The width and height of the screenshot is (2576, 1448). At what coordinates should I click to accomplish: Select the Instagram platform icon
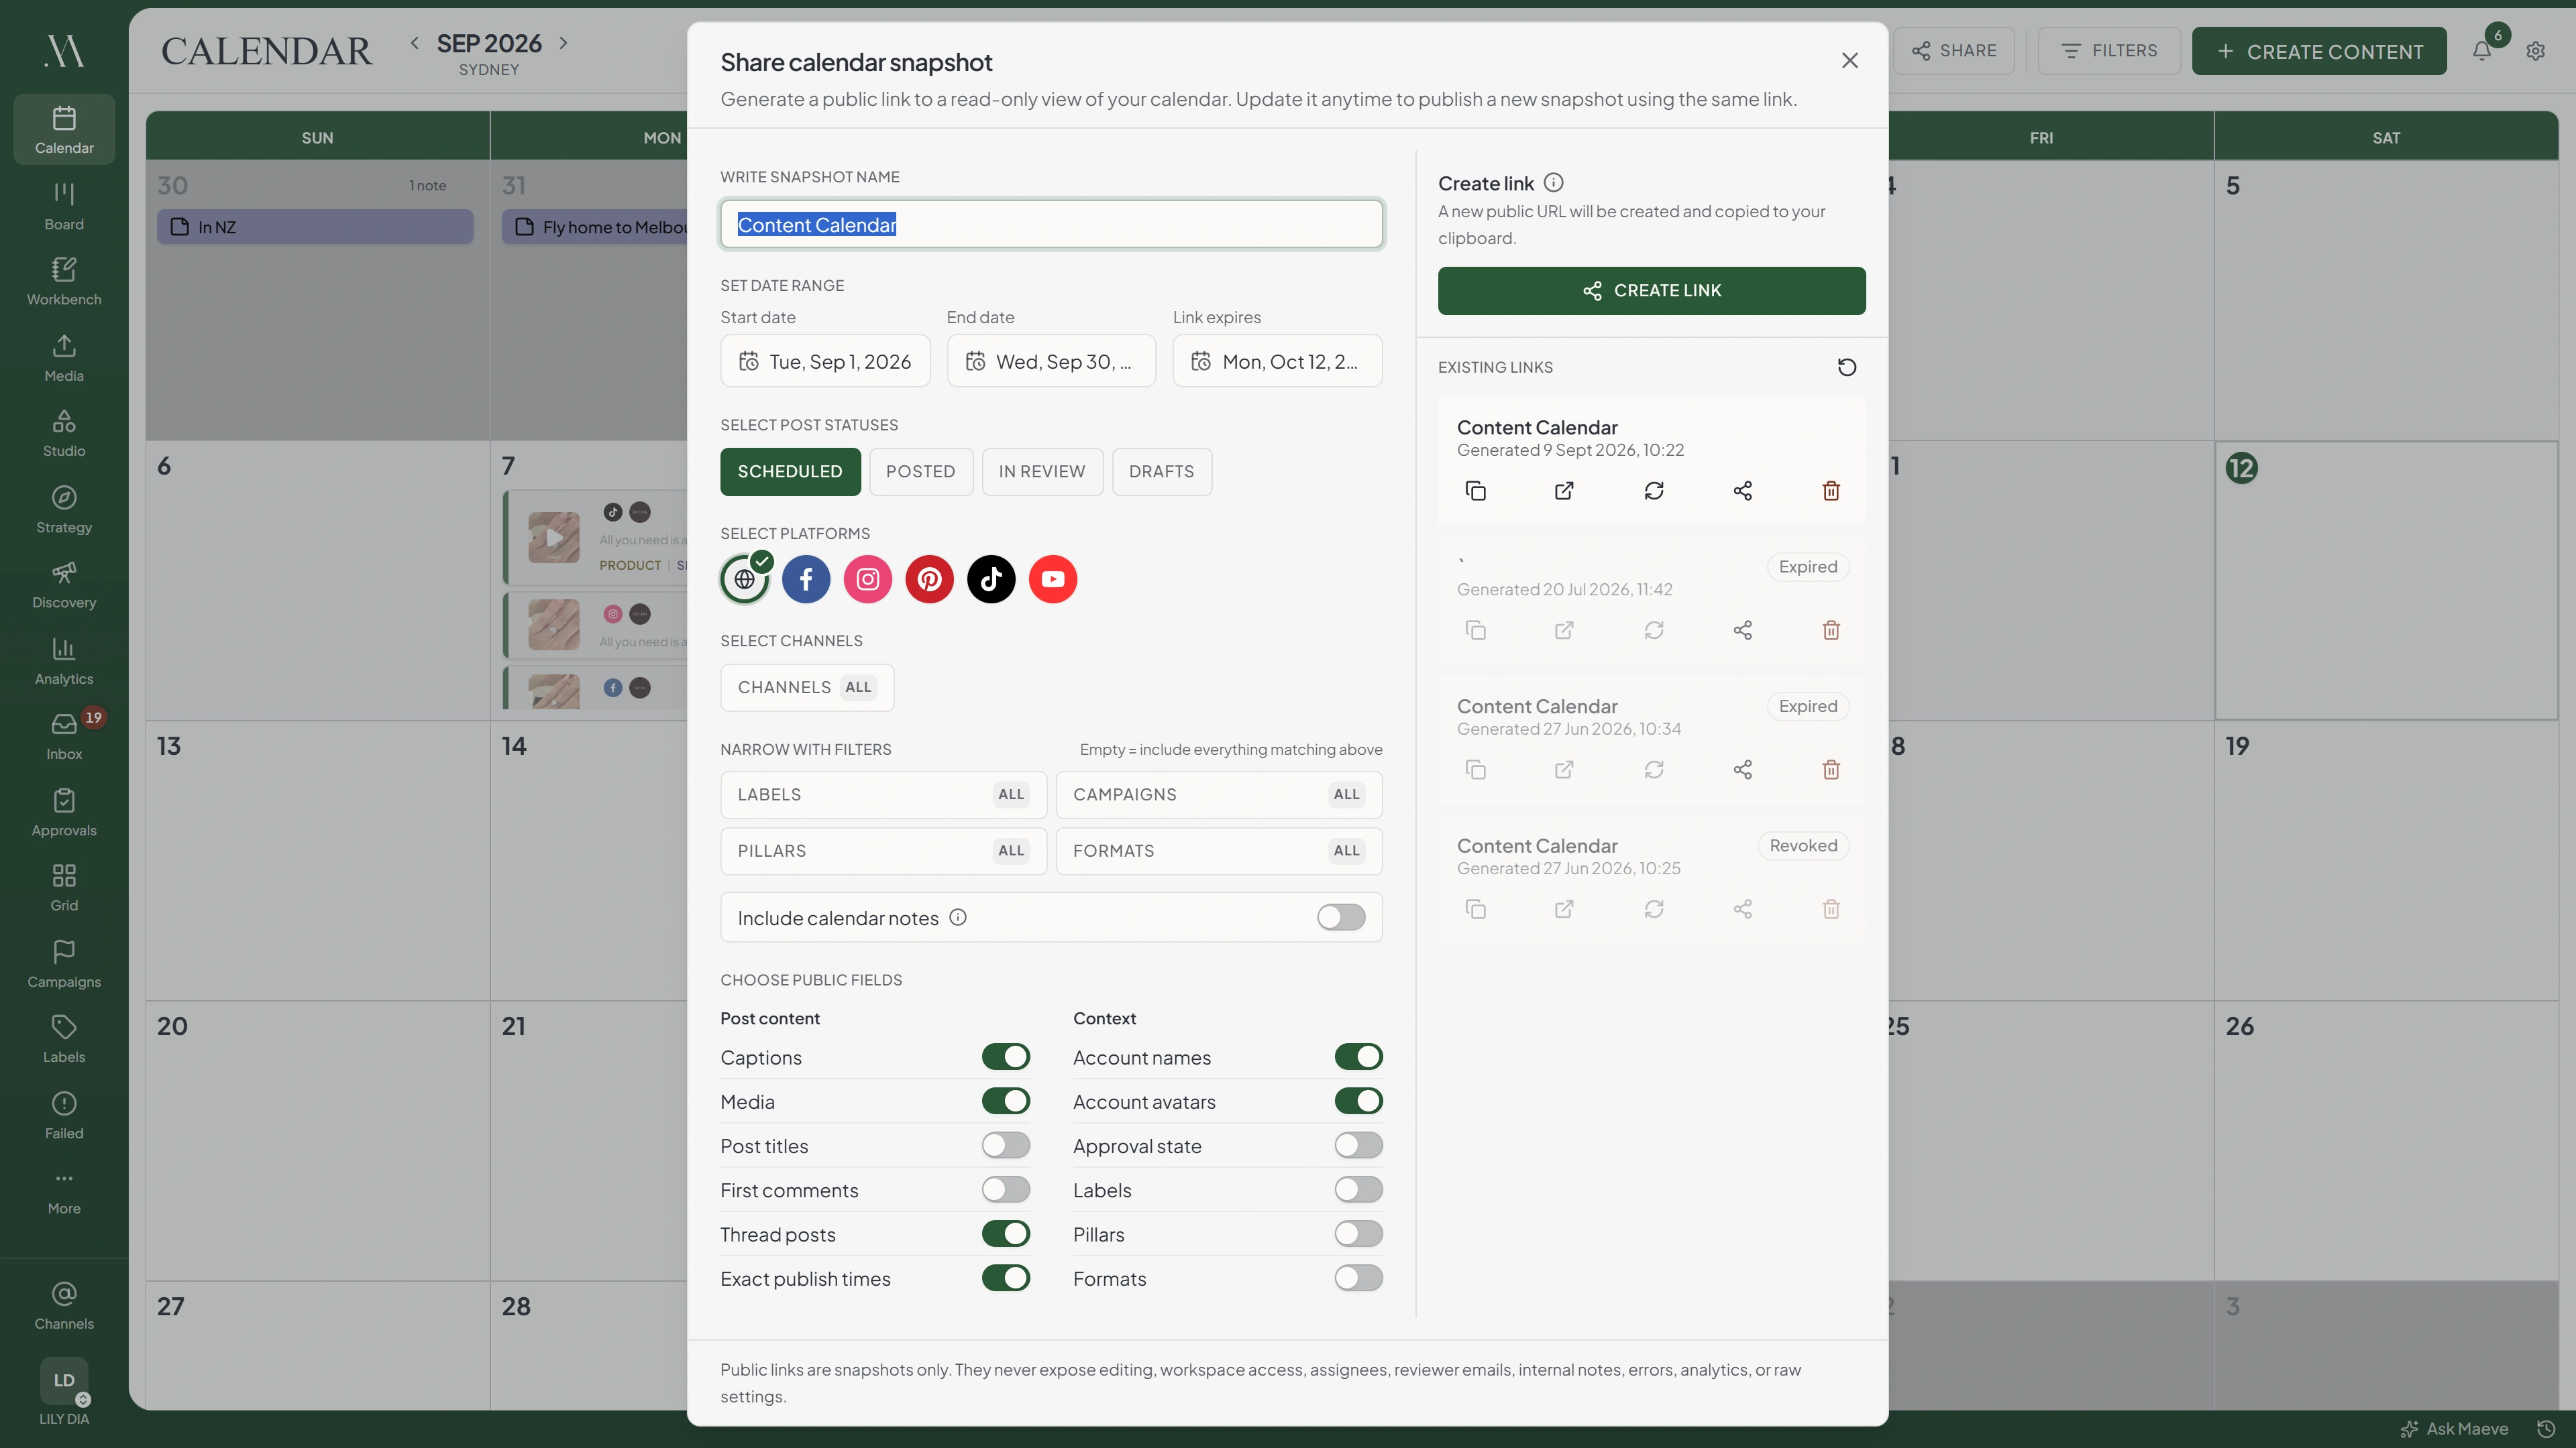point(868,580)
